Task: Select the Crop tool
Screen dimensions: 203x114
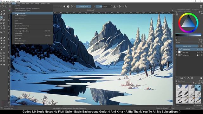Action: (1, 35)
